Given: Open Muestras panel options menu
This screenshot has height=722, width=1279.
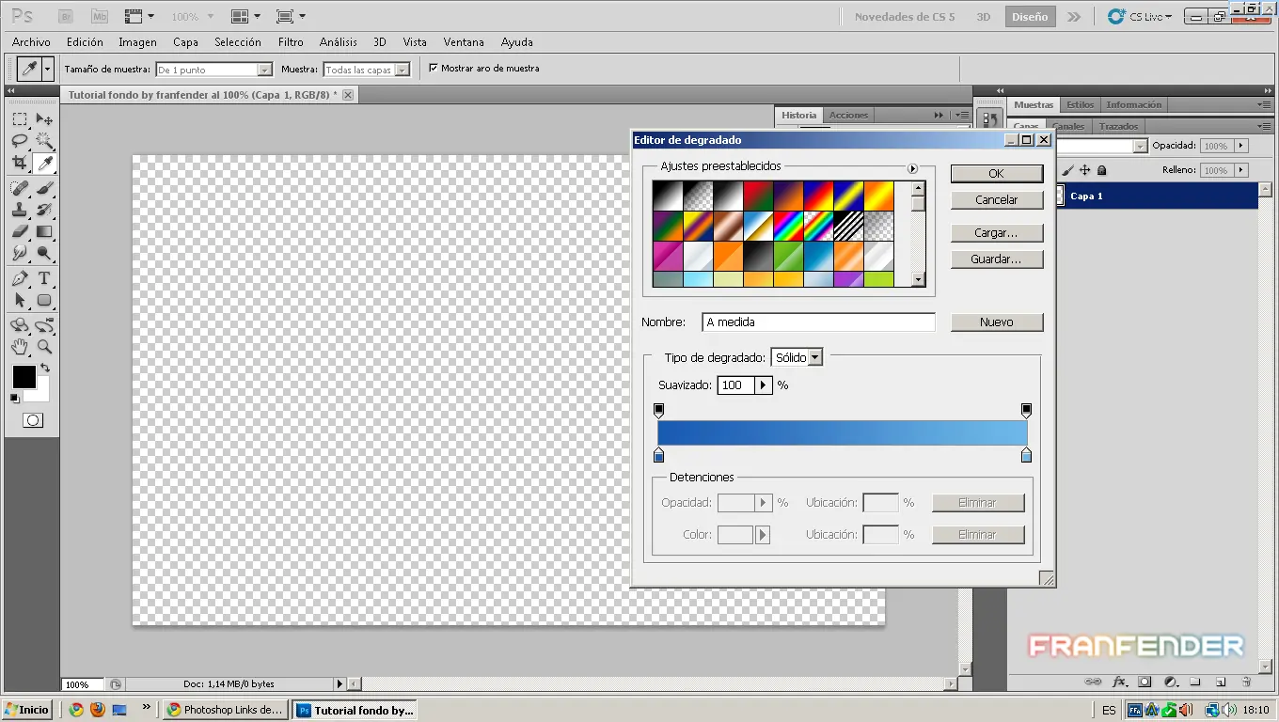Looking at the screenshot, I should click(1265, 104).
